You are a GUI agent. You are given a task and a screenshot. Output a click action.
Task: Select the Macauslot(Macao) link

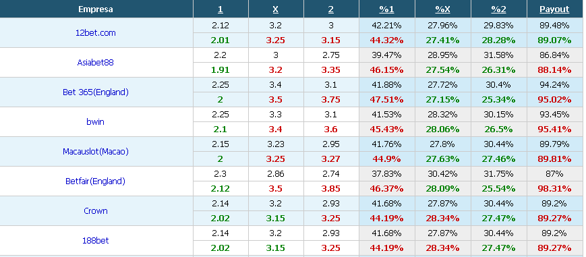tap(95, 152)
